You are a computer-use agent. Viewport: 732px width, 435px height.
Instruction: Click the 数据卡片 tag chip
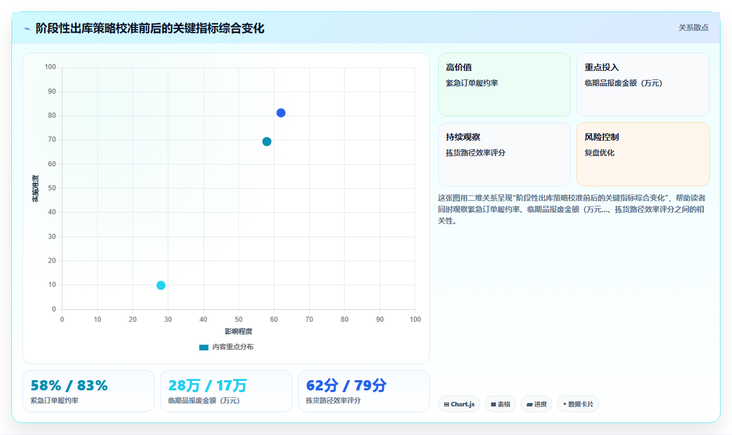[x=578, y=404]
